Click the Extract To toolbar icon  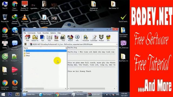35,38
